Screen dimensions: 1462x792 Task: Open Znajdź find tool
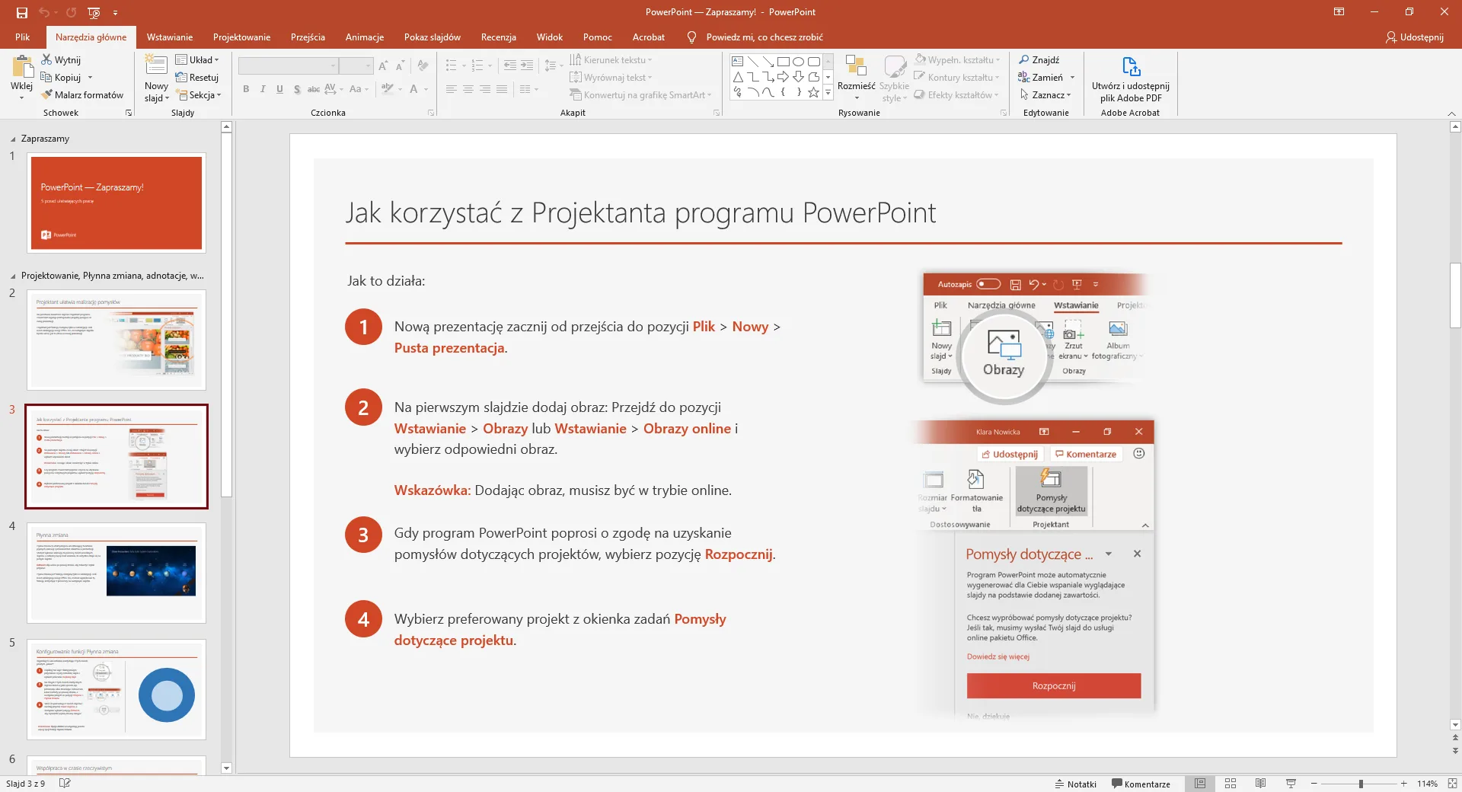pyautogui.click(x=1039, y=59)
